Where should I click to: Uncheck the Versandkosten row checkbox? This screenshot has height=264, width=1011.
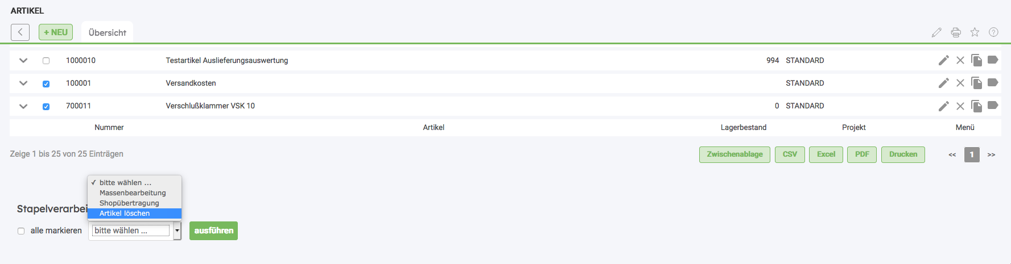[46, 83]
